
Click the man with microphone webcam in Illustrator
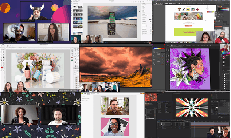(x=222, y=37)
